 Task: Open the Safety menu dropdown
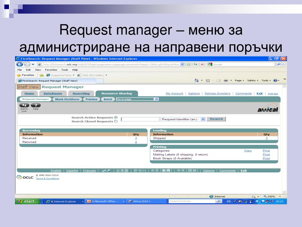[252, 80]
